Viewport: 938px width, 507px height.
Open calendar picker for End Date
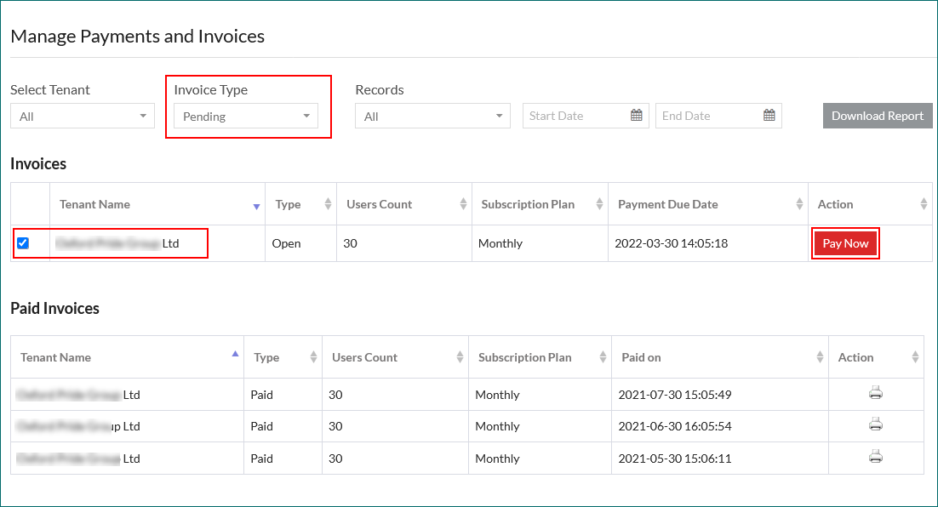pos(769,116)
